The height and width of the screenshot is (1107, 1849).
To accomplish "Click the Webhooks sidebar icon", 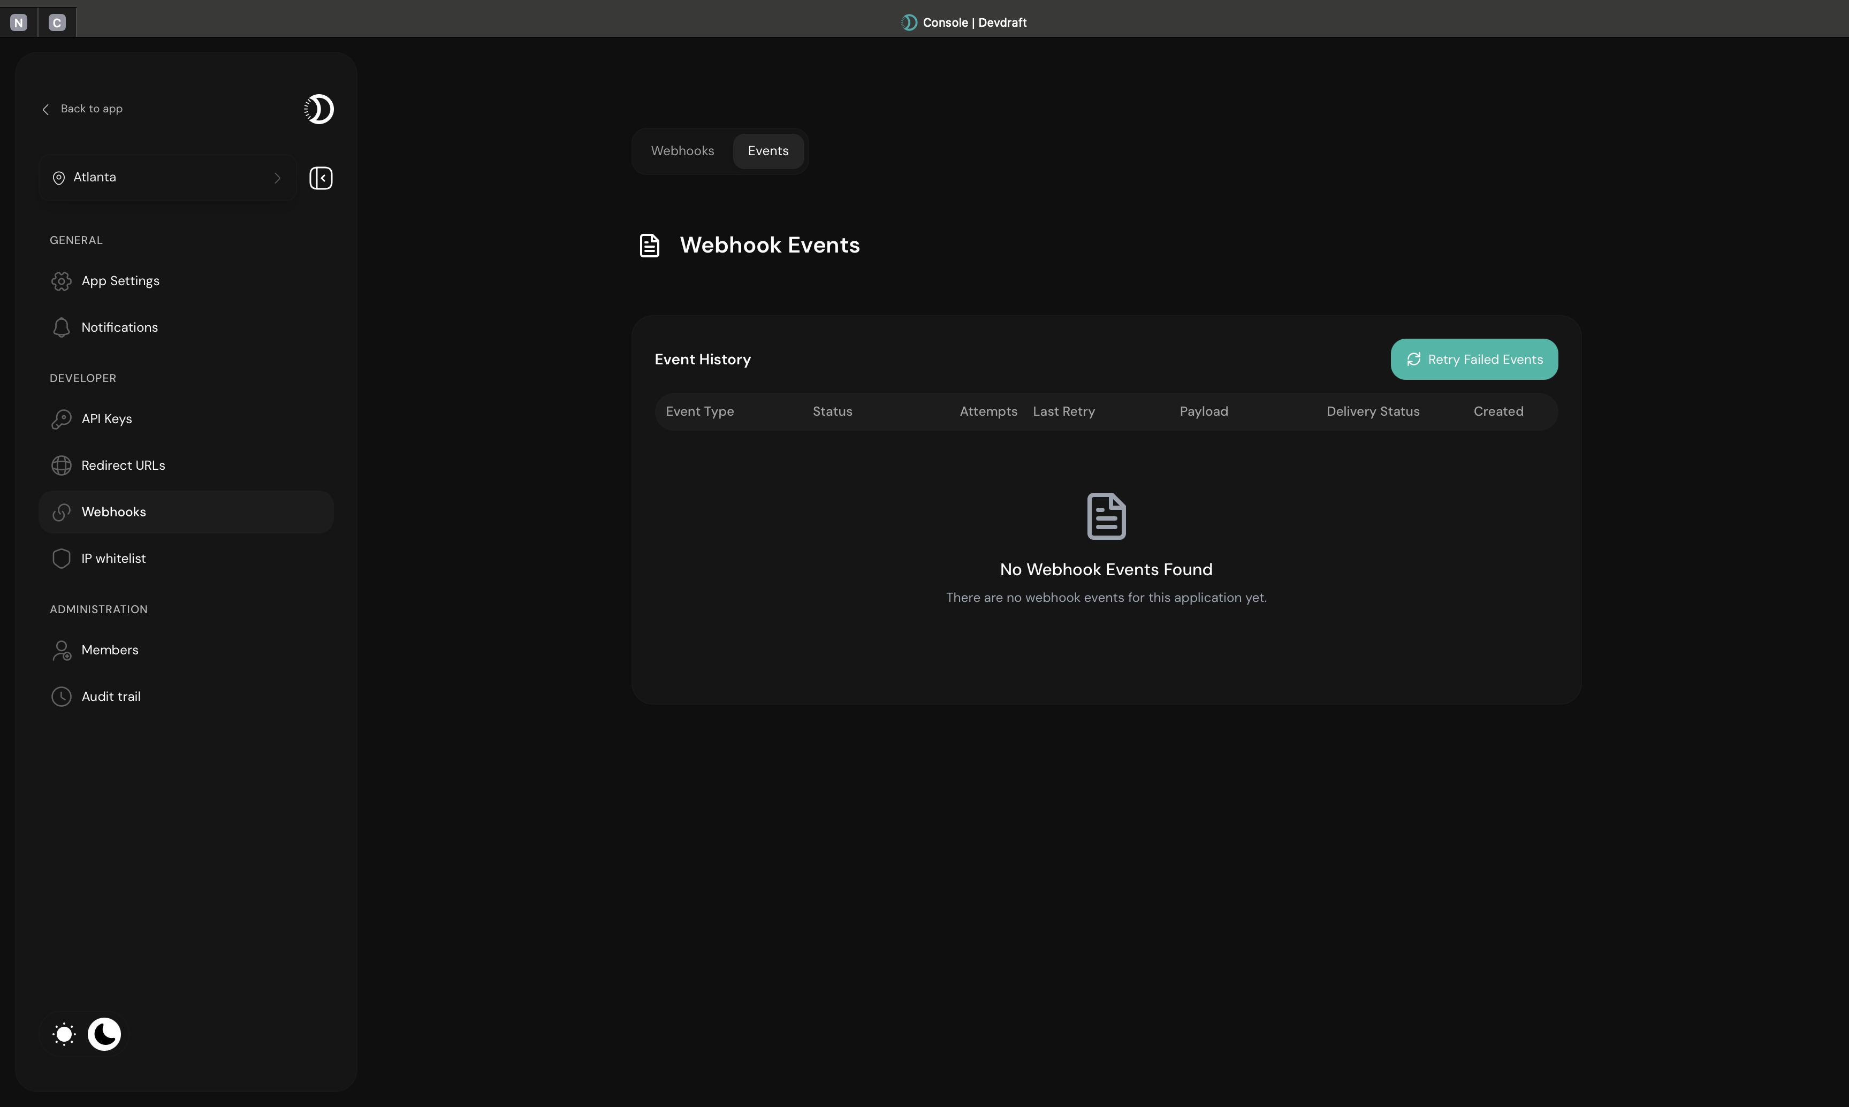I will [x=61, y=511].
